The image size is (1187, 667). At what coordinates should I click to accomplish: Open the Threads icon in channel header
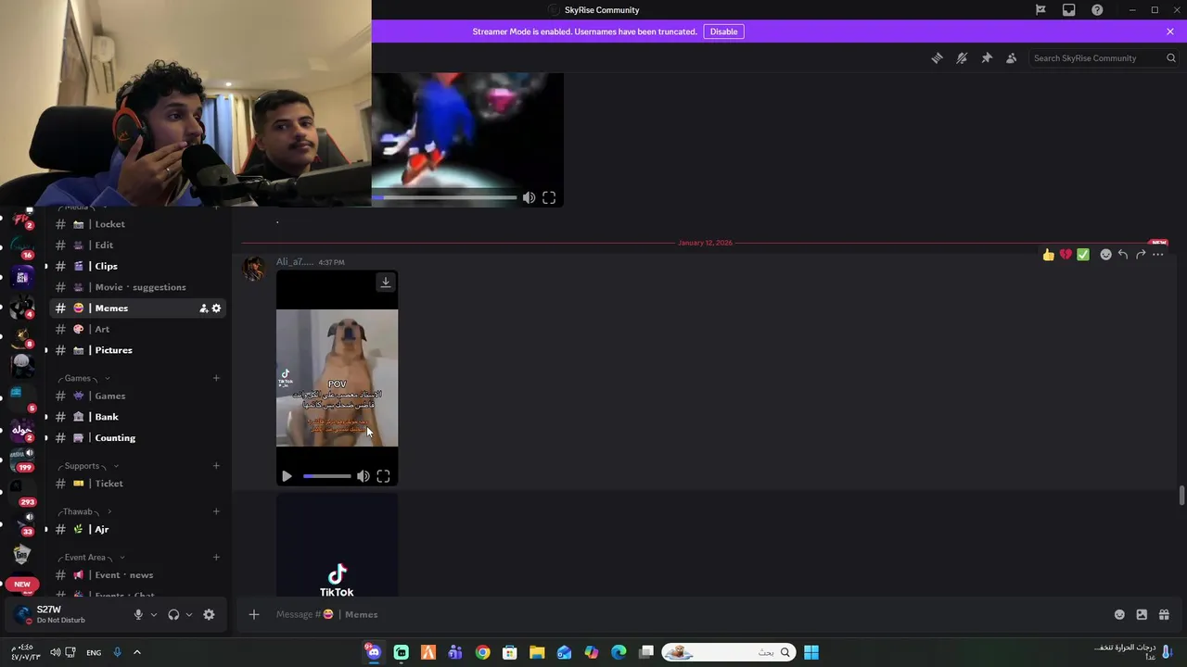(x=938, y=58)
